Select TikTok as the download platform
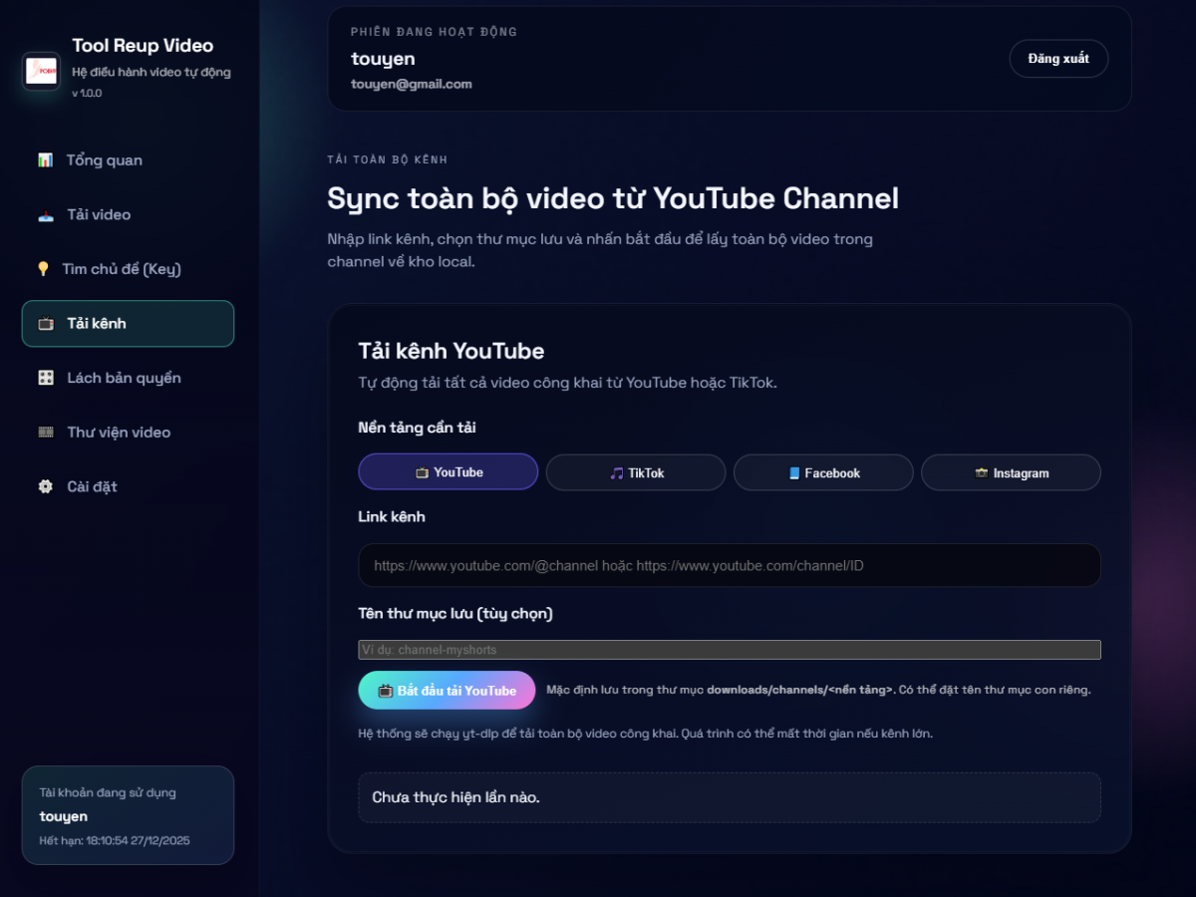1196x897 pixels. point(636,472)
